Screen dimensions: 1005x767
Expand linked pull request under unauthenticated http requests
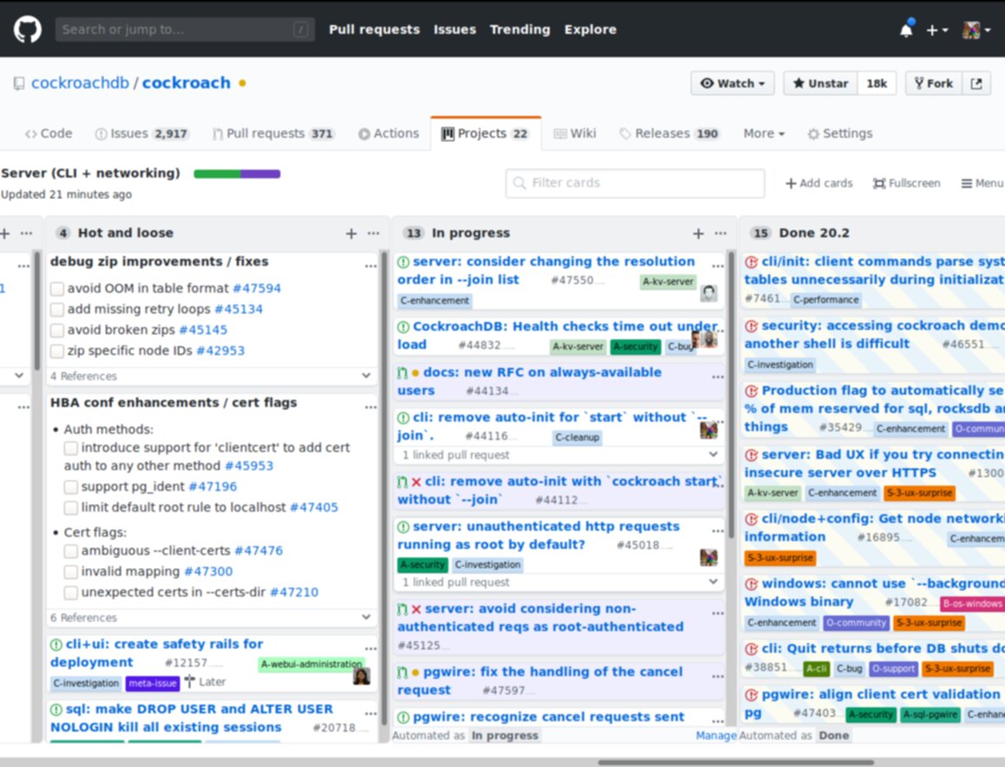(x=712, y=582)
